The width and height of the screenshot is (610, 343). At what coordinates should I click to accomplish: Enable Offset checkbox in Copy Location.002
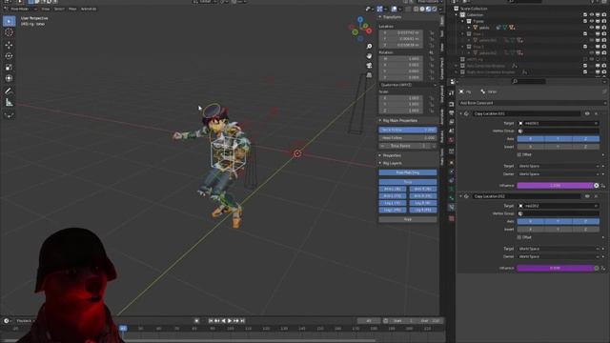click(519, 237)
